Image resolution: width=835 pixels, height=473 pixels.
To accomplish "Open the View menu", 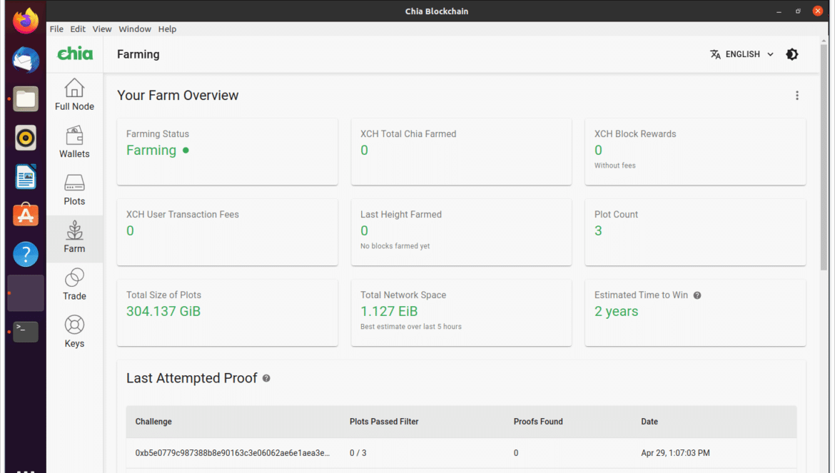I will tap(102, 29).
